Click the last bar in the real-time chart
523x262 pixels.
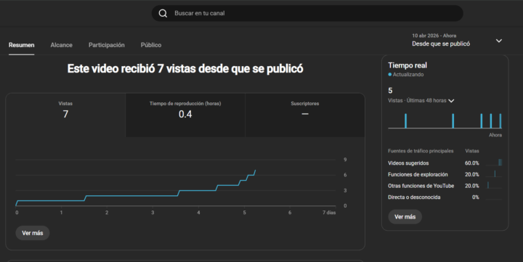500,120
